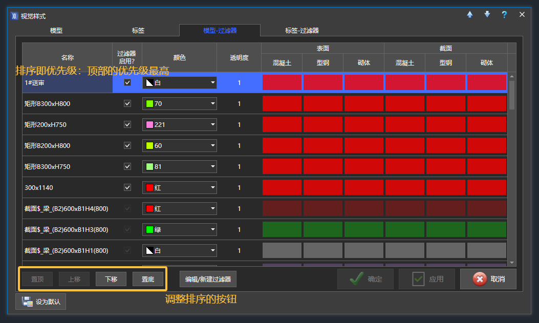Image resolution: width=539 pixels, height=323 pixels.
Task: Click the 颜色 column header
Action: pos(180,57)
